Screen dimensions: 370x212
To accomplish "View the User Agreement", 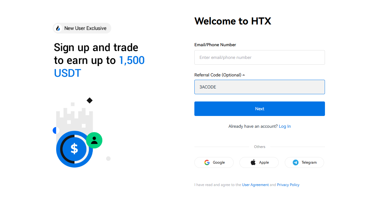I will pyautogui.click(x=255, y=185).
